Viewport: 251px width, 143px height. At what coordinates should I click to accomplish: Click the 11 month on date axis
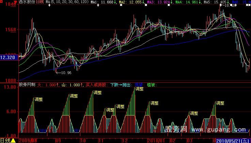pyautogui.click(x=101, y=141)
